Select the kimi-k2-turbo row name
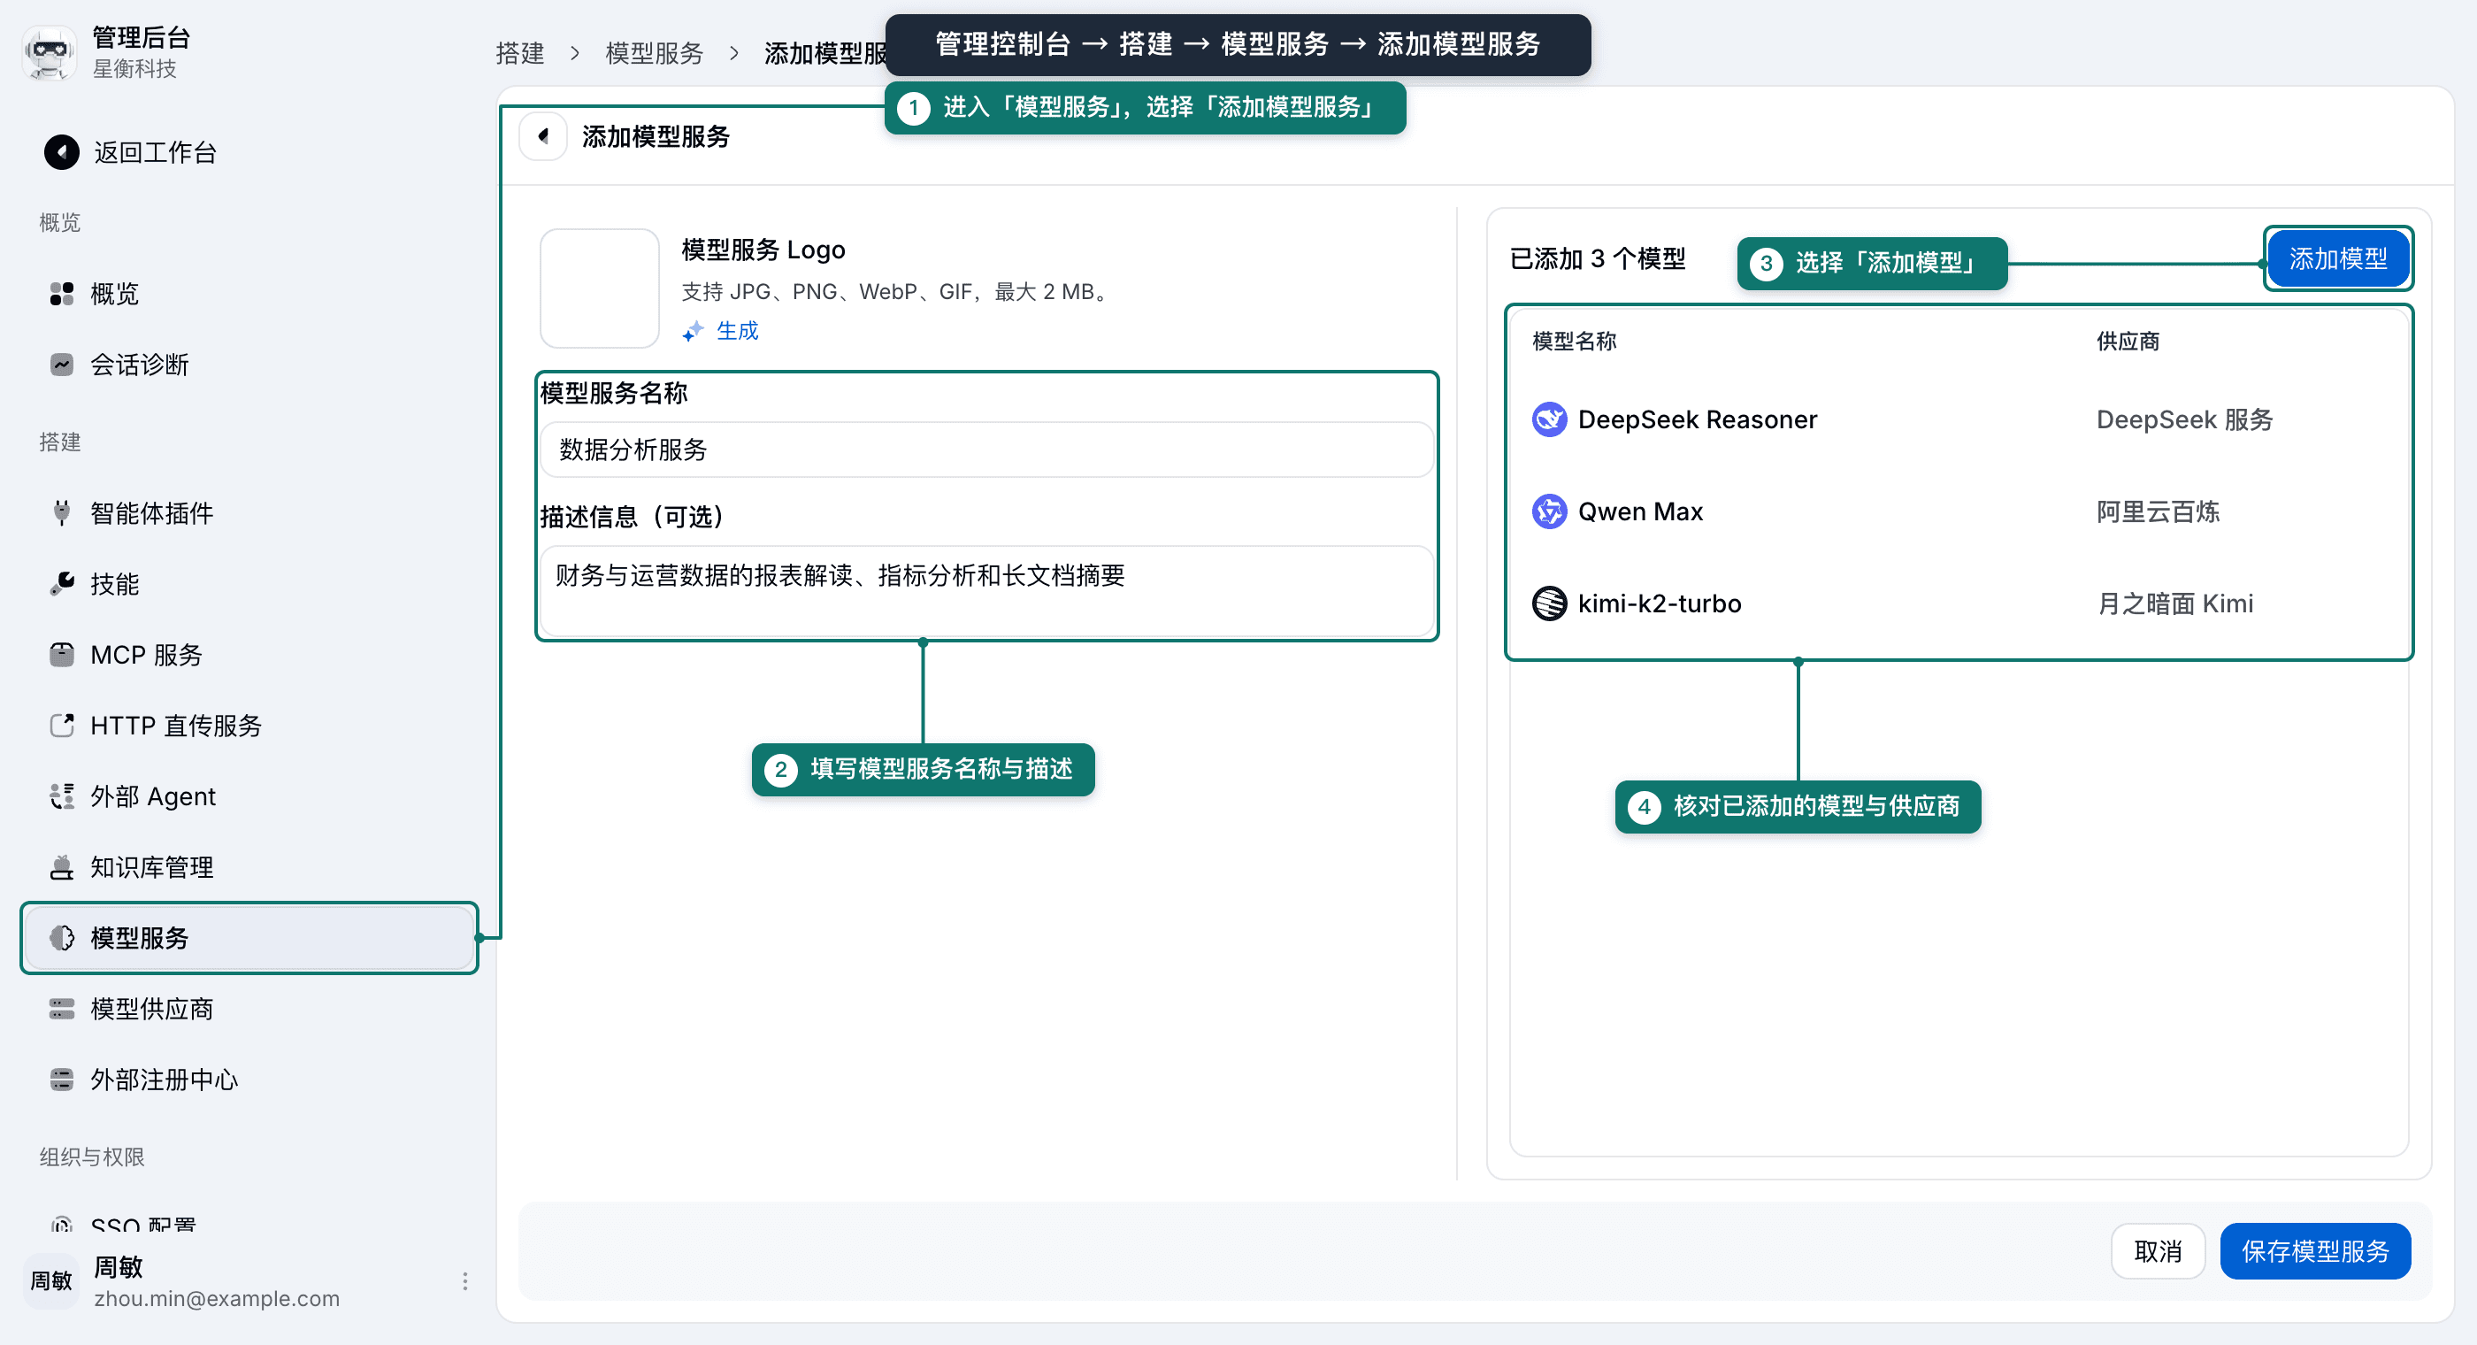 pyautogui.click(x=1660, y=604)
